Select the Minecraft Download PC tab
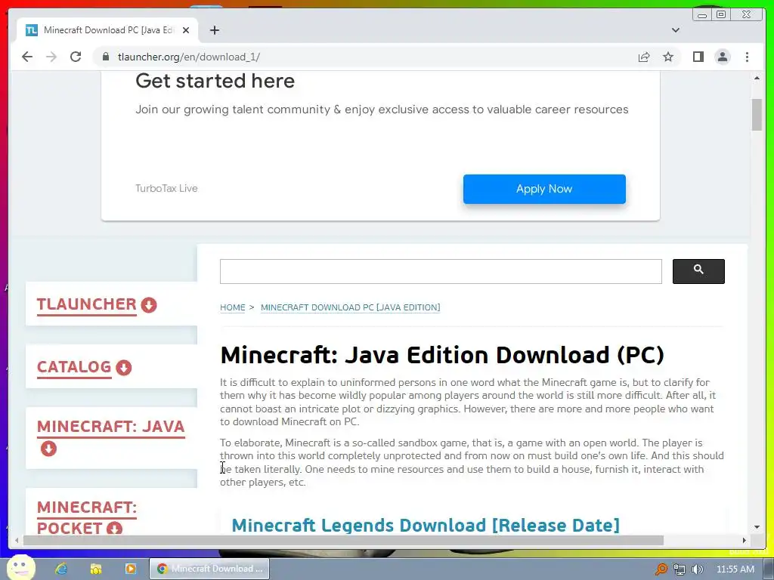The width and height of the screenshot is (774, 580). (107, 30)
